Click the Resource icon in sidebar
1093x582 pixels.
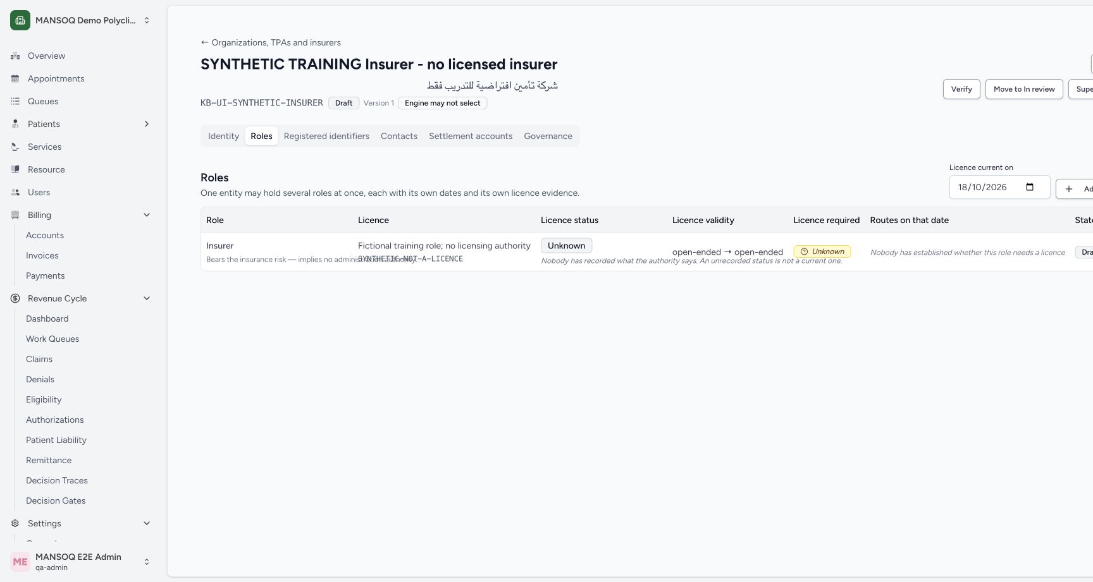[15, 170]
